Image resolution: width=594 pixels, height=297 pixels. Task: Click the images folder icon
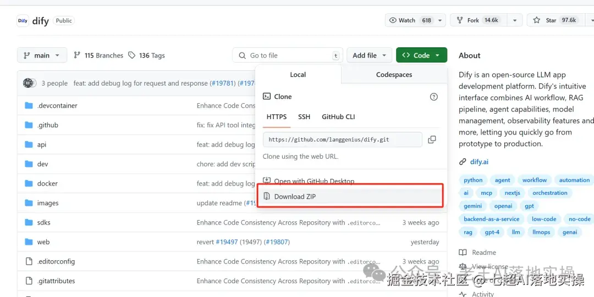[x=29, y=203]
